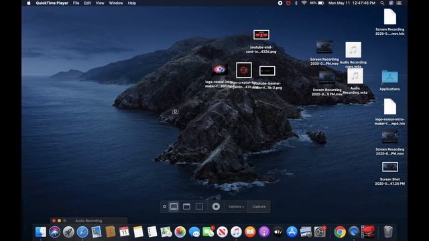
Task: Select Capture Entire Screen mode in screenshot toolbar
Action: point(174,207)
